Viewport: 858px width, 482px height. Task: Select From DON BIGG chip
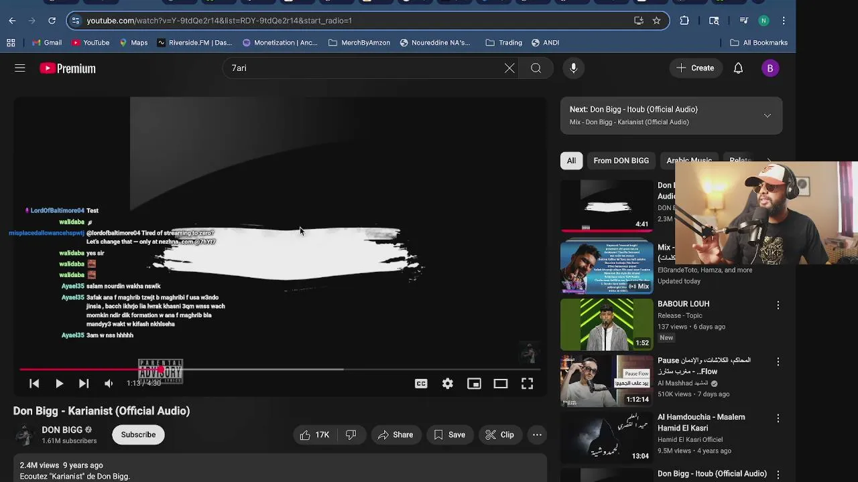pos(621,161)
